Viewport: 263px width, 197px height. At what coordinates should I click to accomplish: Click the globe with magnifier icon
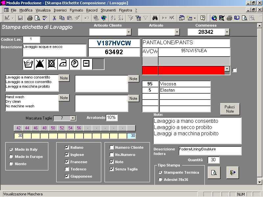coord(214,18)
